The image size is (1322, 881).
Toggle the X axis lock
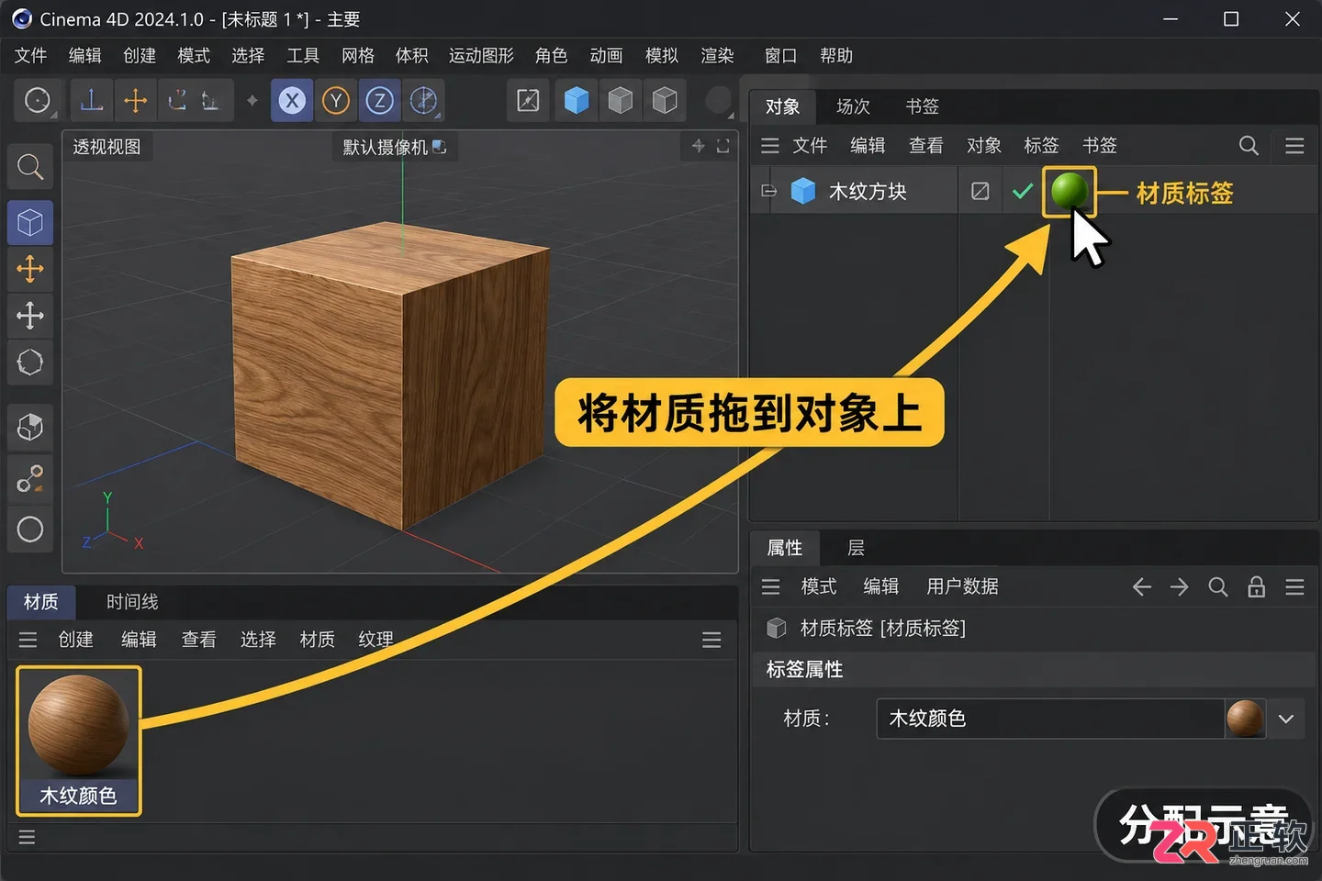click(x=292, y=100)
